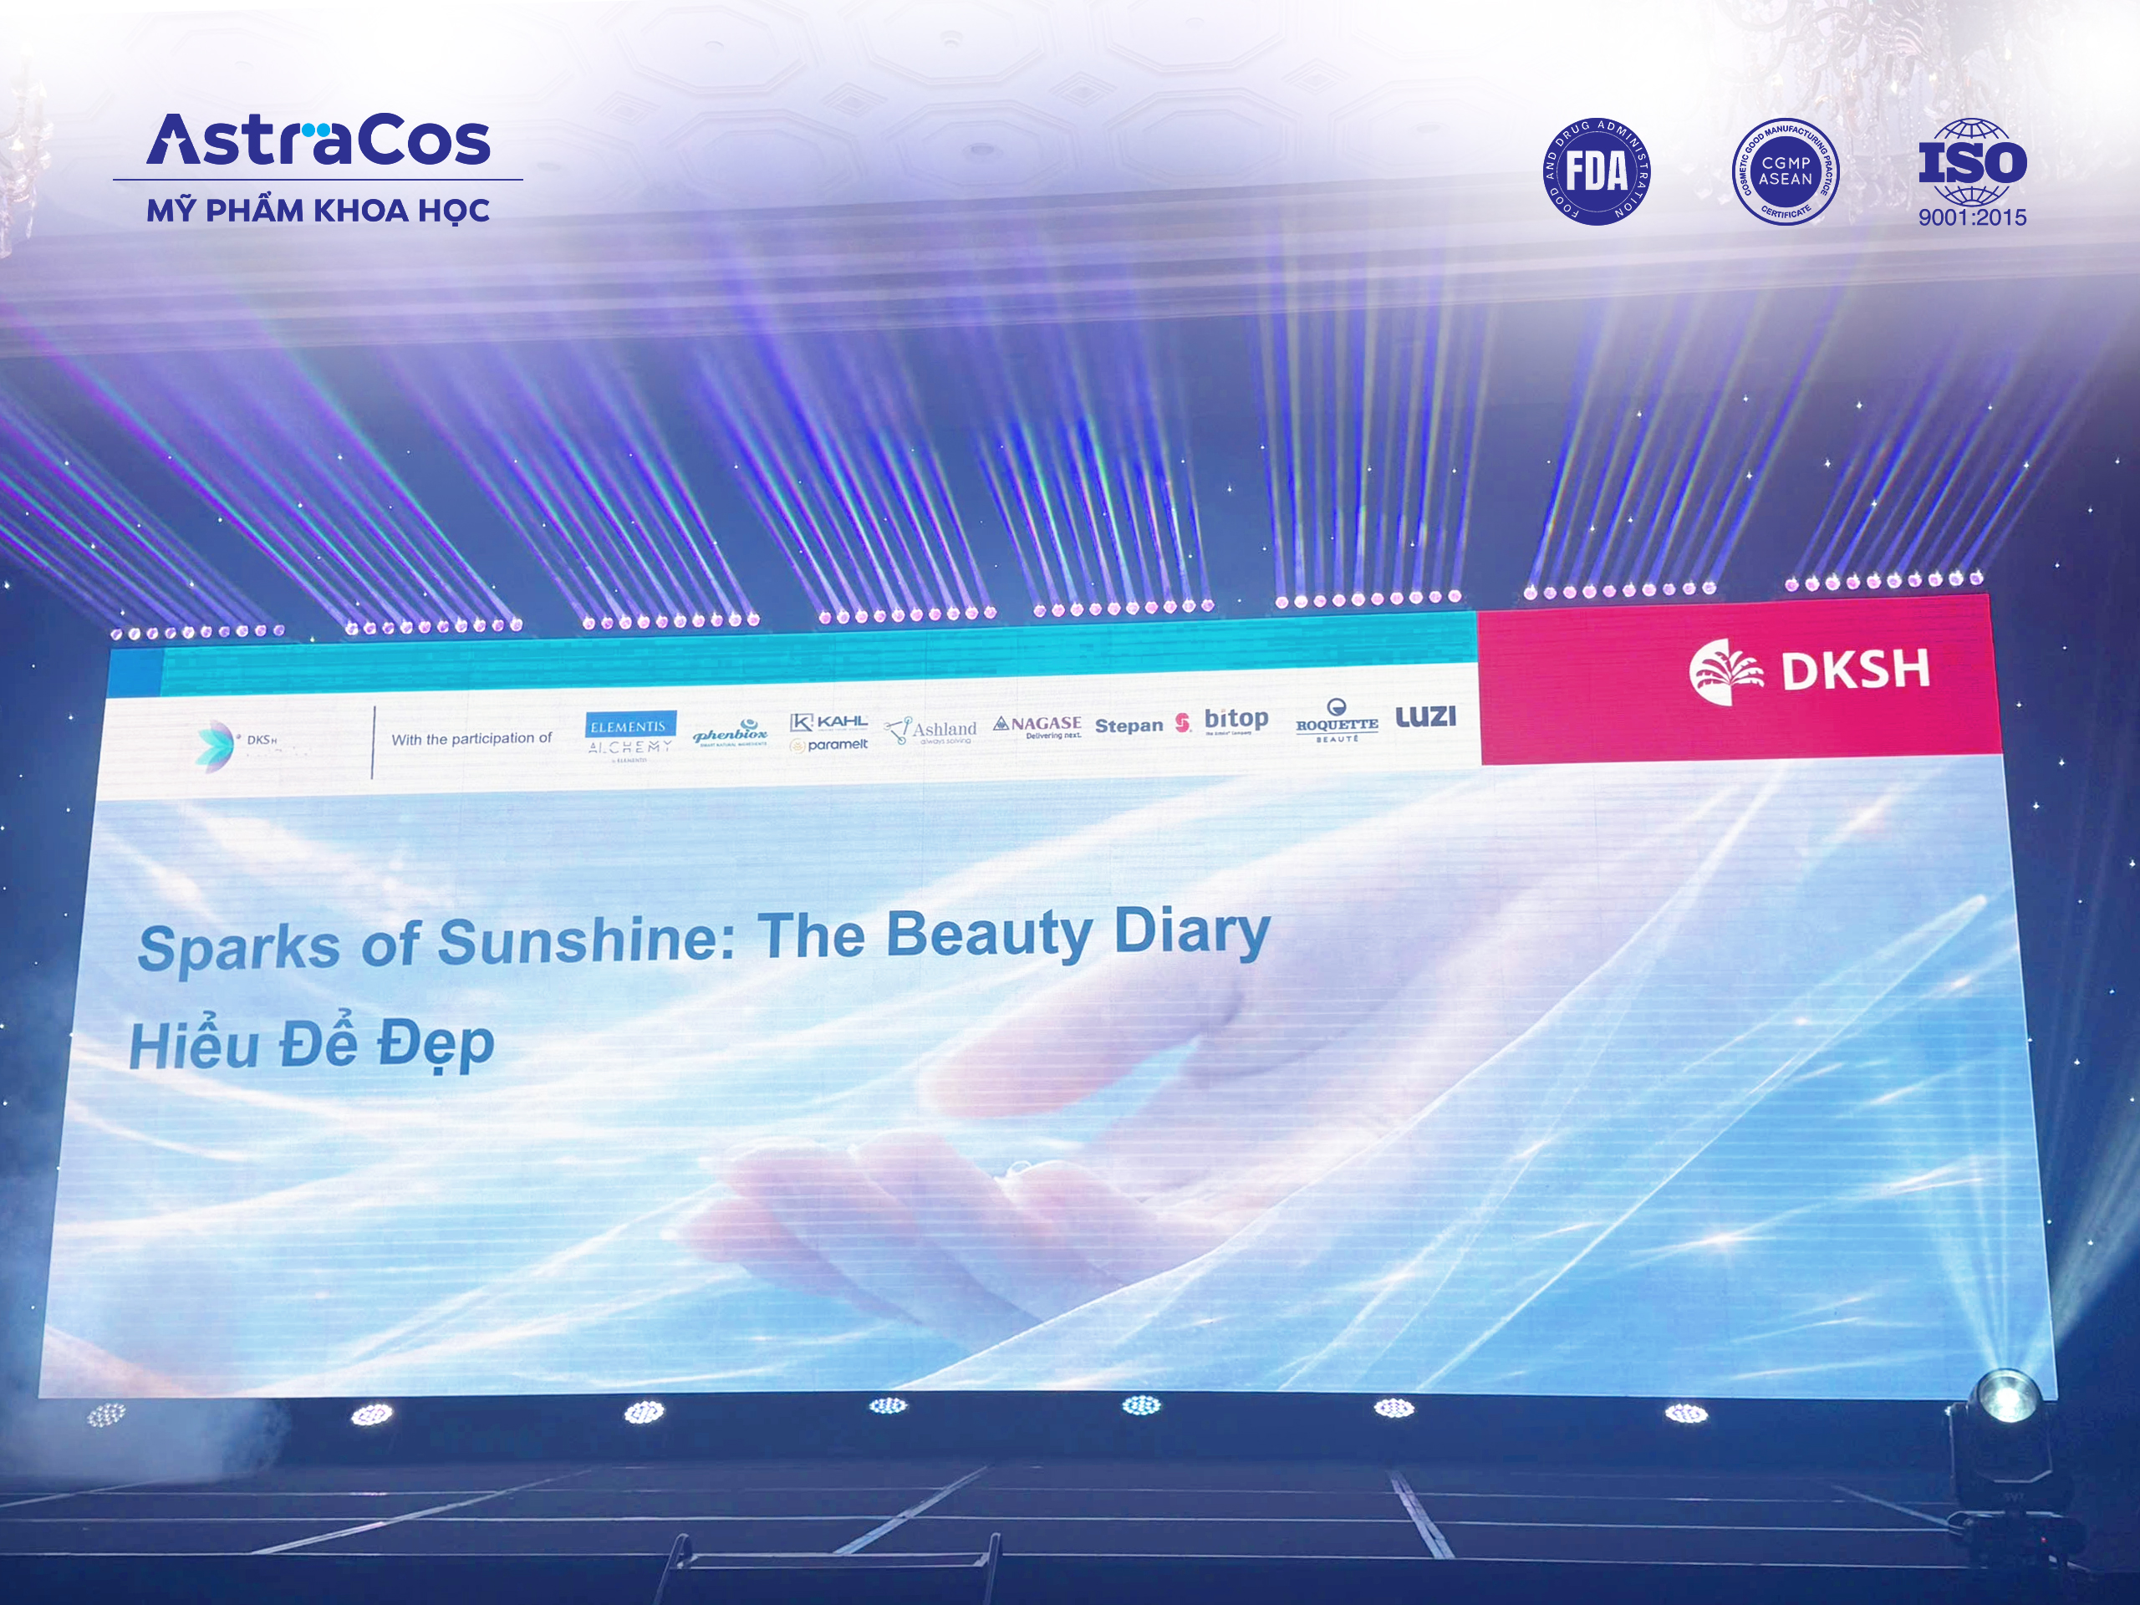Click the paramelt sponsor logo
2140x1605 pixels.
(x=829, y=745)
